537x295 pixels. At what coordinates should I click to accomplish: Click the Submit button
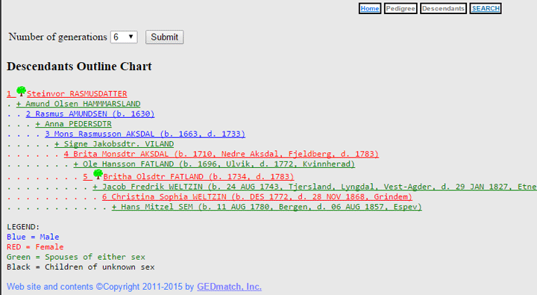164,37
